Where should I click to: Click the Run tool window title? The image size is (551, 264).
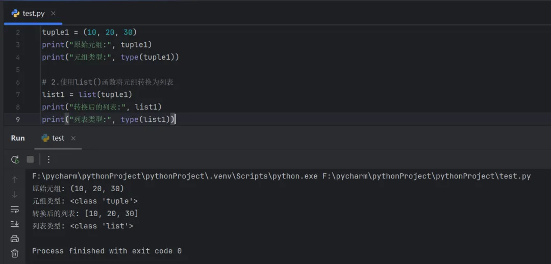click(x=18, y=138)
